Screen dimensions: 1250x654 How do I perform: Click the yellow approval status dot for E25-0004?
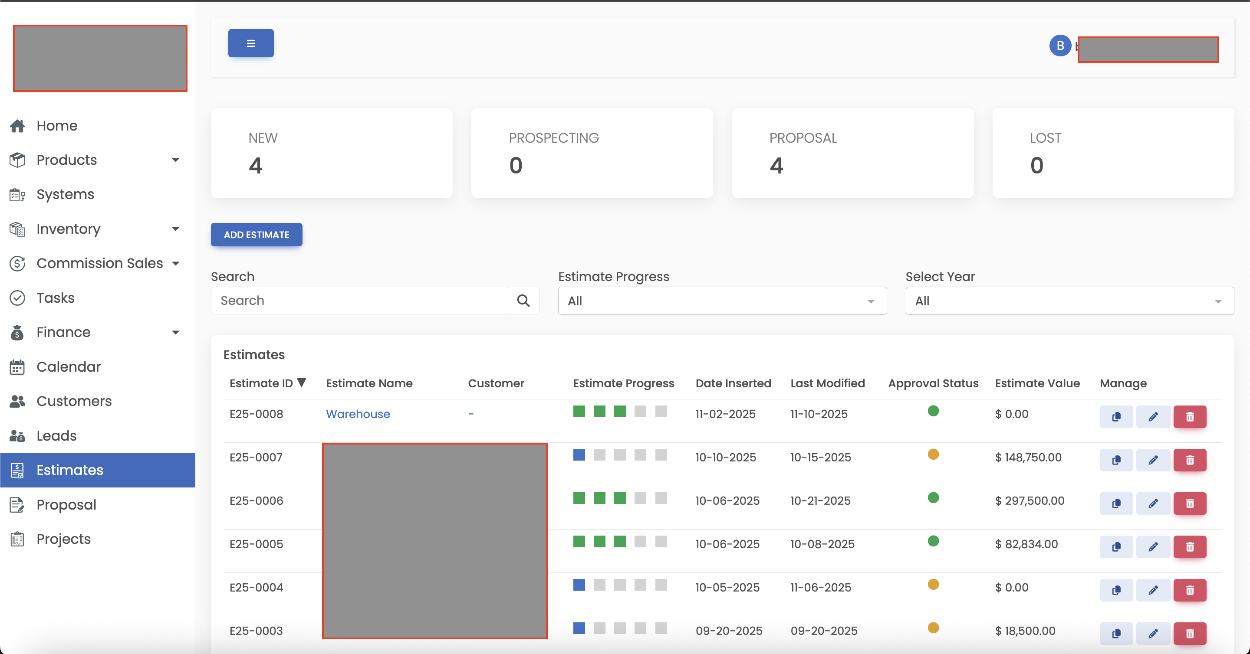point(933,585)
